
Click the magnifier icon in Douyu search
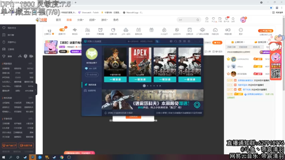(198, 20)
